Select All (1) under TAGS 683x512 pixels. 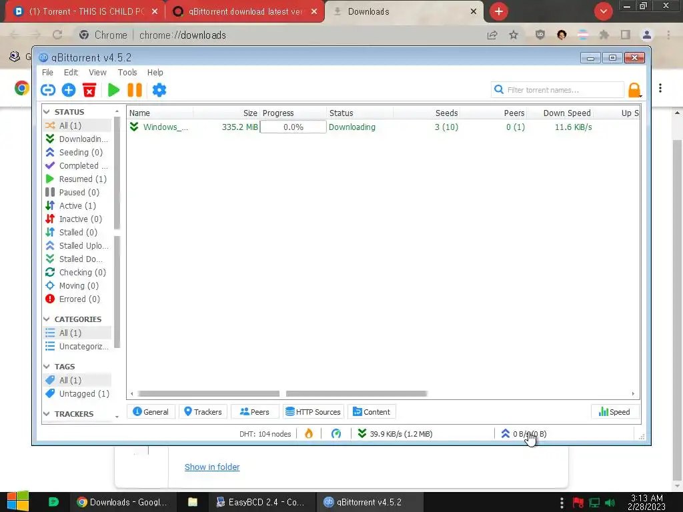(77, 380)
